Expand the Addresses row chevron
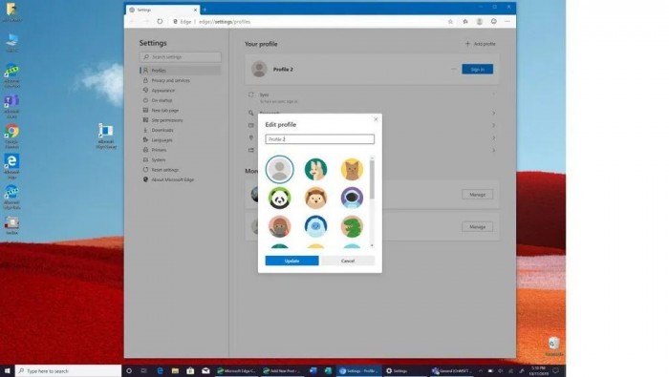 click(x=494, y=138)
